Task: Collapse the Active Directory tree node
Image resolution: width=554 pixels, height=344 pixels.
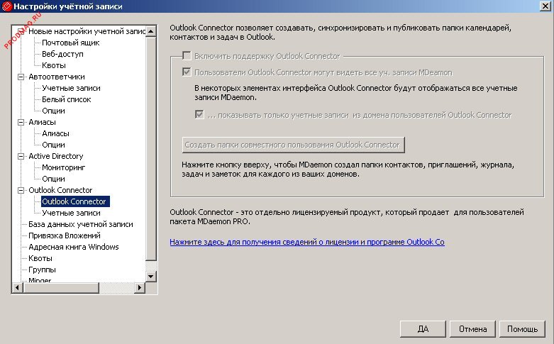Action: (x=21, y=156)
